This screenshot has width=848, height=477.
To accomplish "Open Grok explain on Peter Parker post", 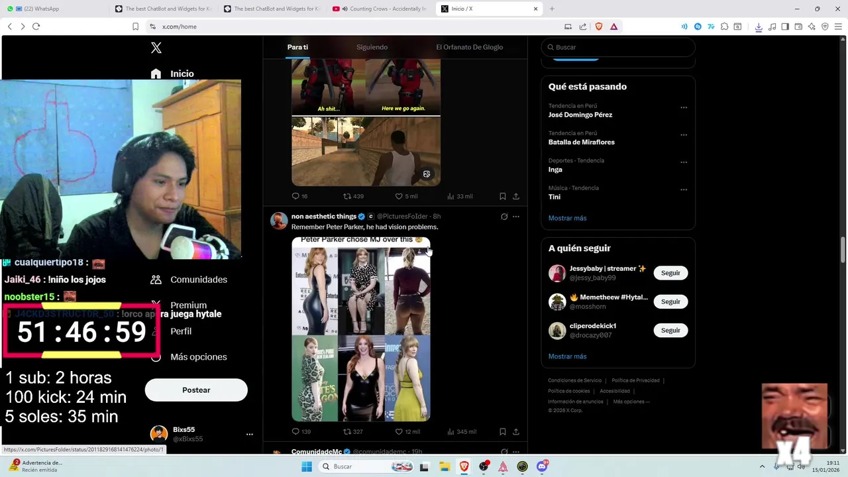I will [504, 217].
